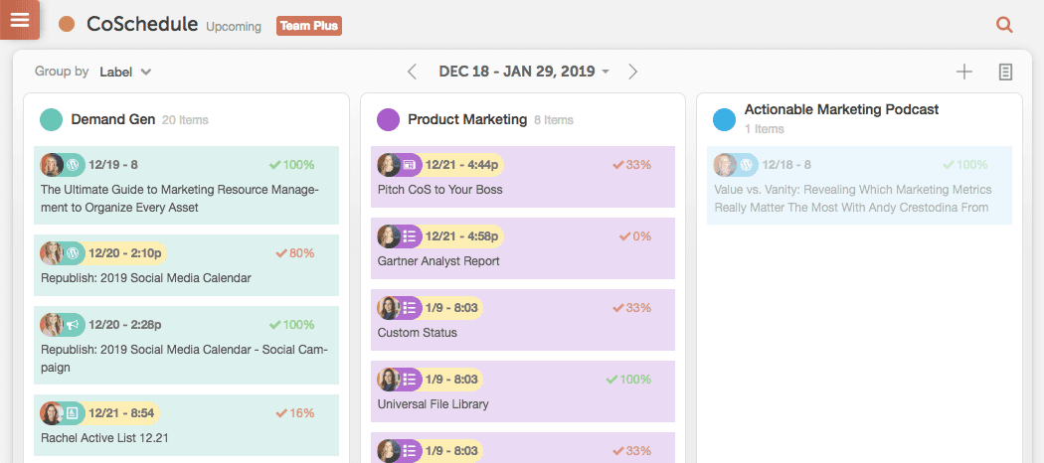Click 33% progress on Pitch CoS card
Screen dimensions: 1044x463
631,164
